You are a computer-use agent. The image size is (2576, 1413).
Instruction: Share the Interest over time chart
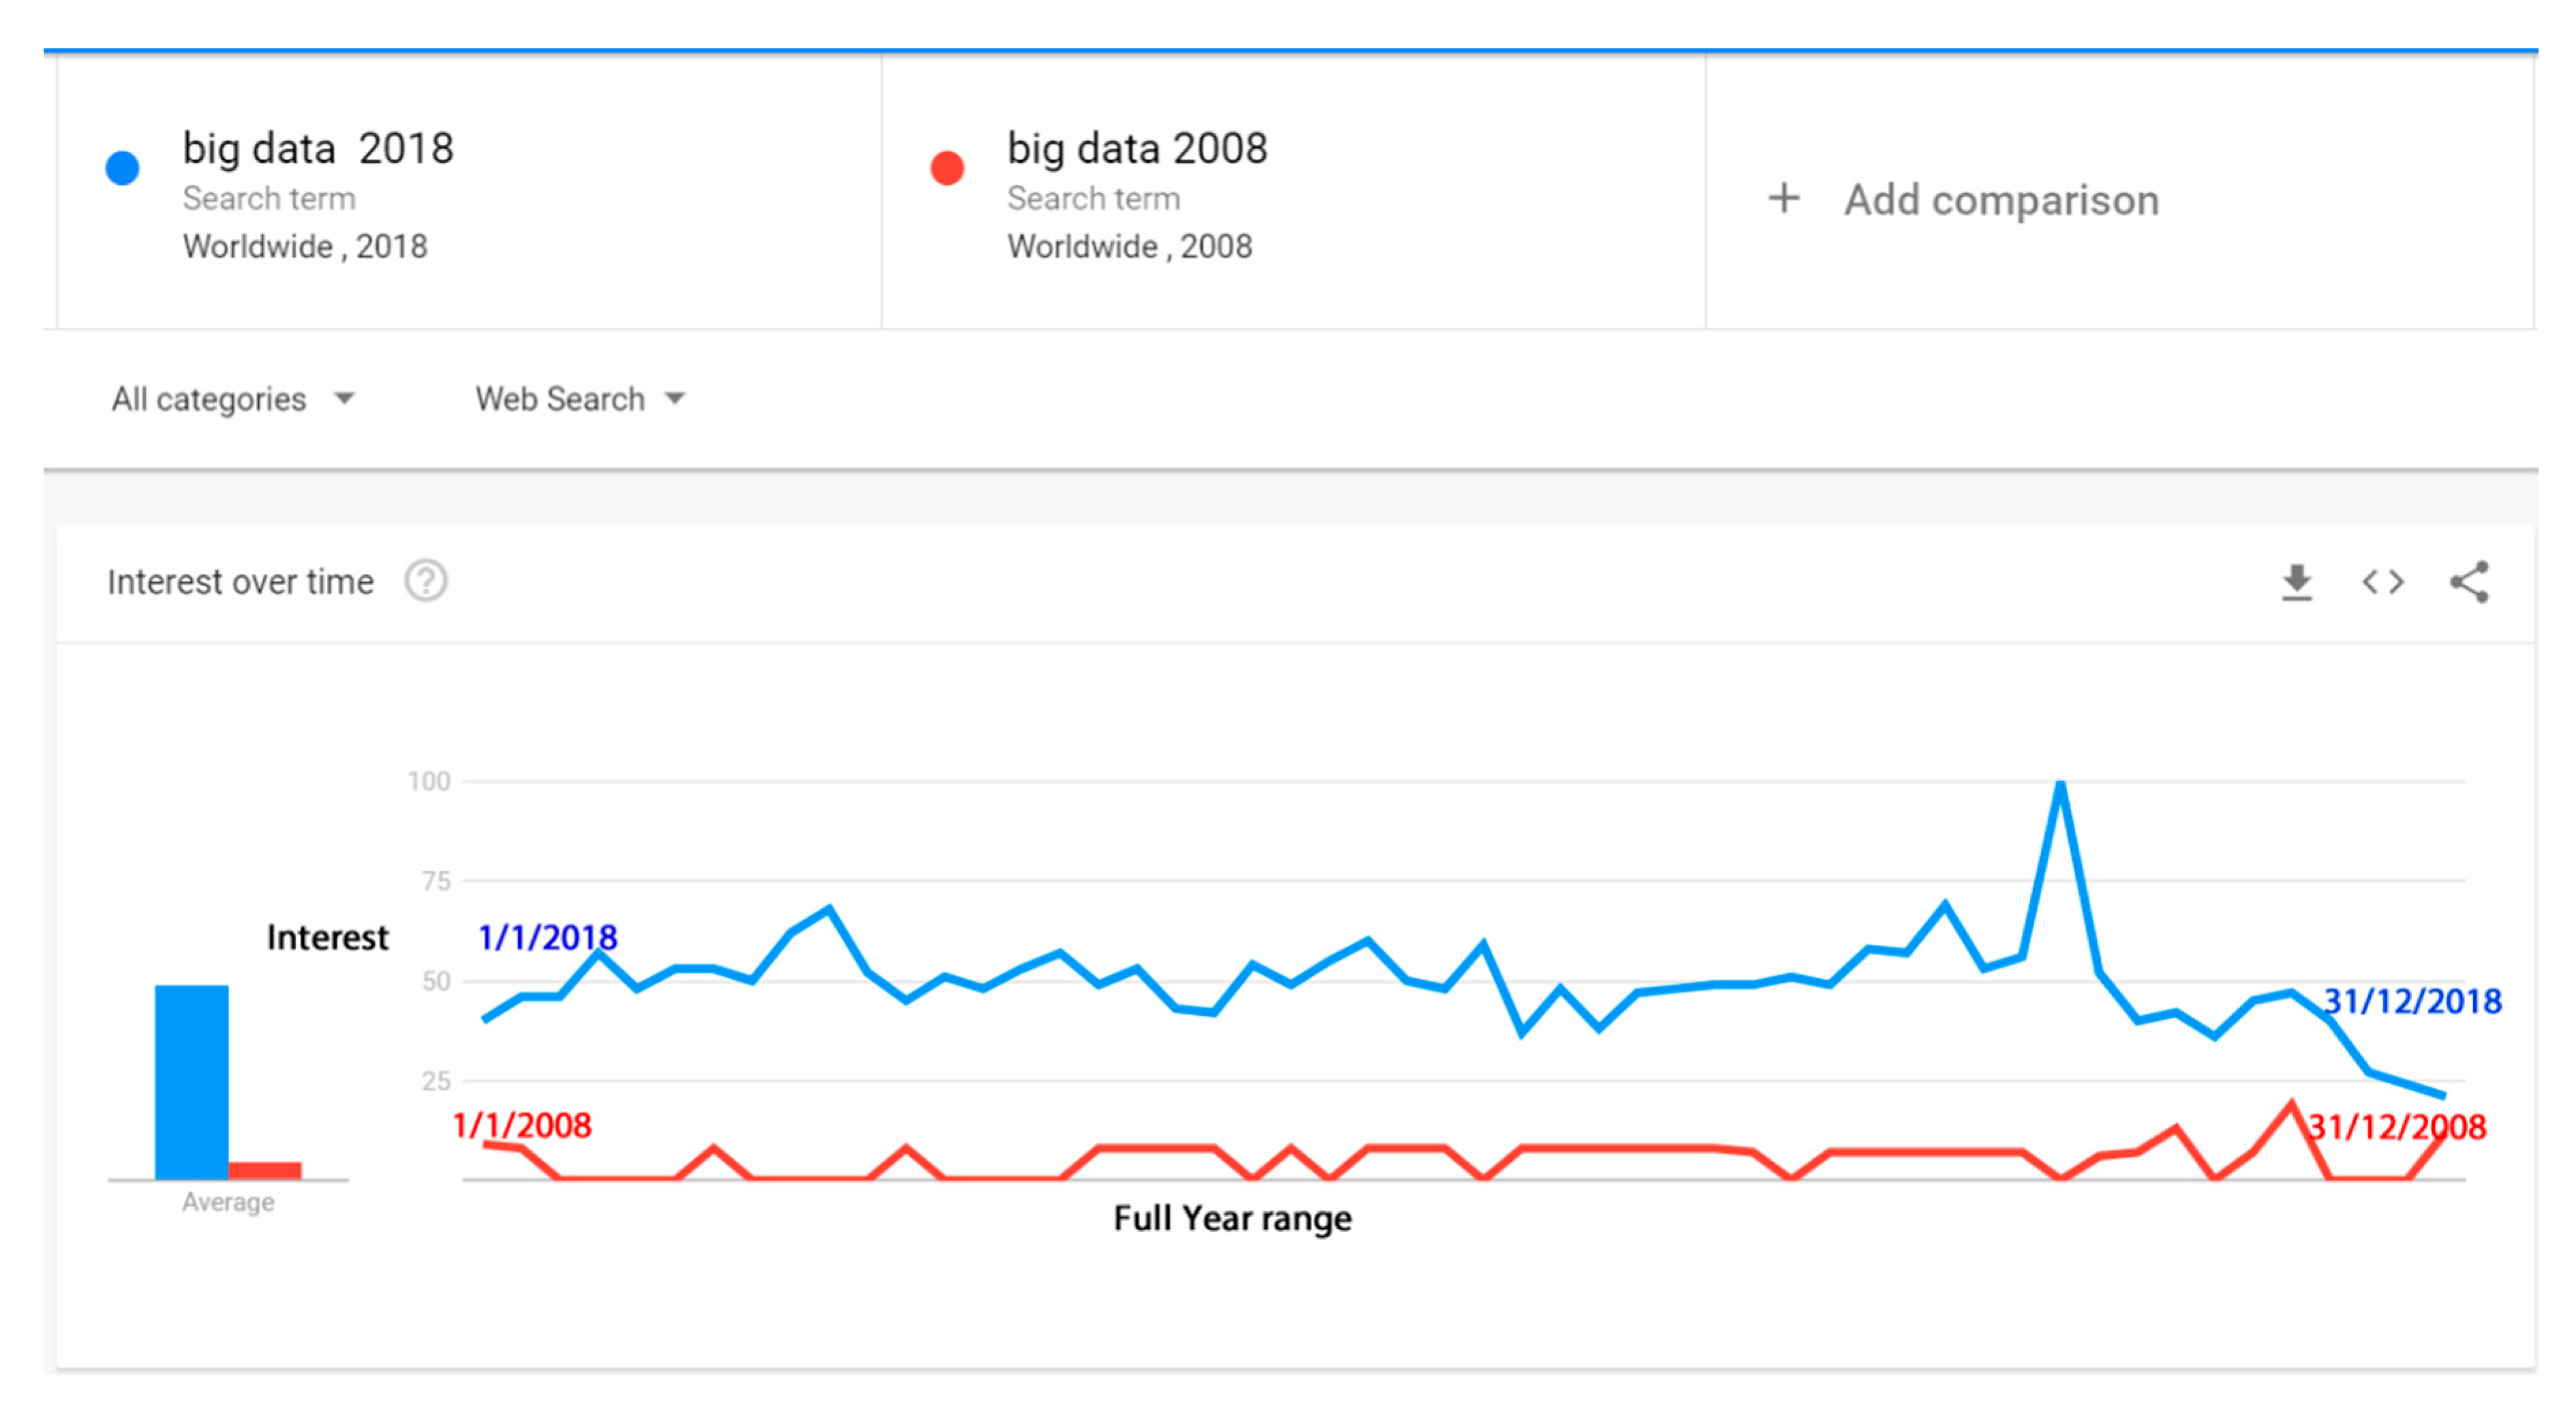click(x=2468, y=582)
